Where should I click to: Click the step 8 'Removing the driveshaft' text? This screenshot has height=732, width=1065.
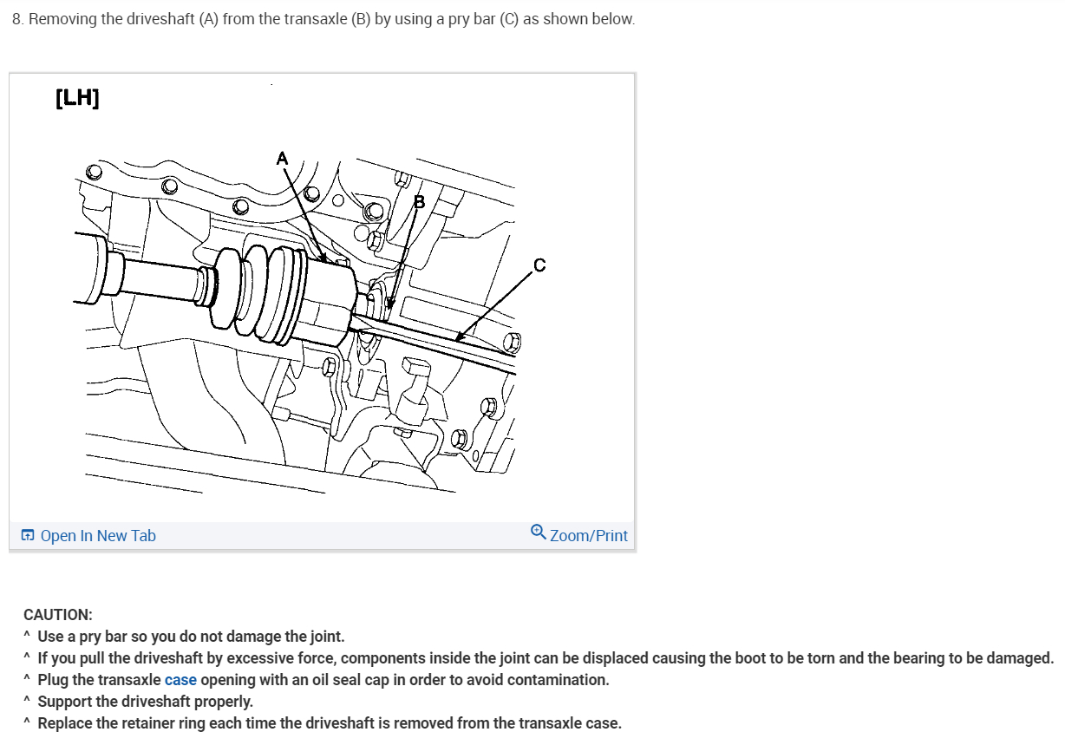tap(323, 18)
